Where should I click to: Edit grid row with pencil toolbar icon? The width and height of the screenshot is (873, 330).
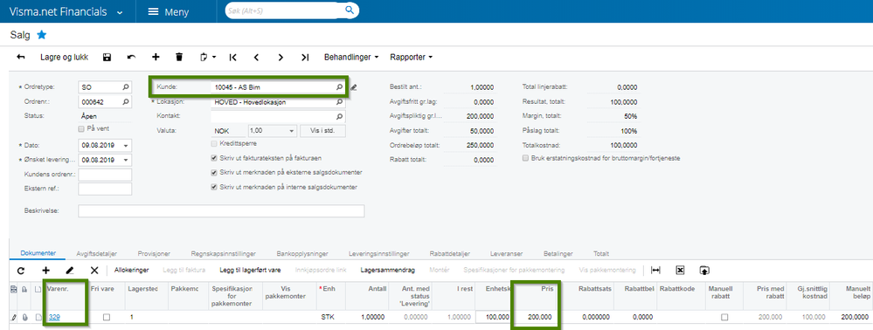(x=70, y=271)
